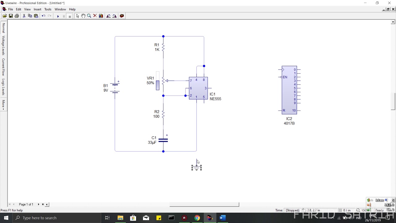Image resolution: width=396 pixels, height=223 pixels.
Task: Cut the selection with the scissors icon
Action: [x=24, y=16]
